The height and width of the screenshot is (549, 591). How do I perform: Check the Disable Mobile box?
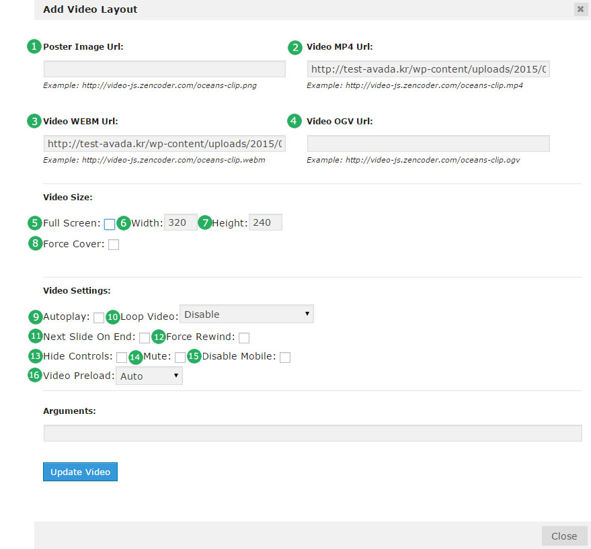pyautogui.click(x=285, y=357)
